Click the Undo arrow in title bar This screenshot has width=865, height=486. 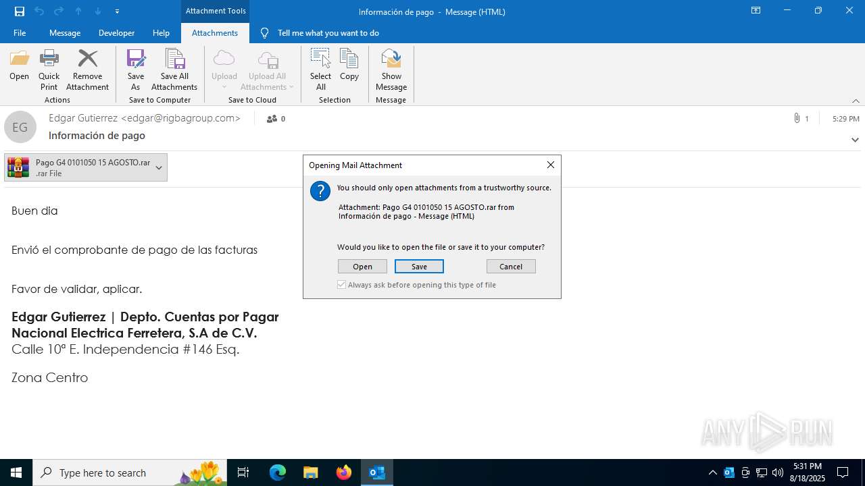39,11
